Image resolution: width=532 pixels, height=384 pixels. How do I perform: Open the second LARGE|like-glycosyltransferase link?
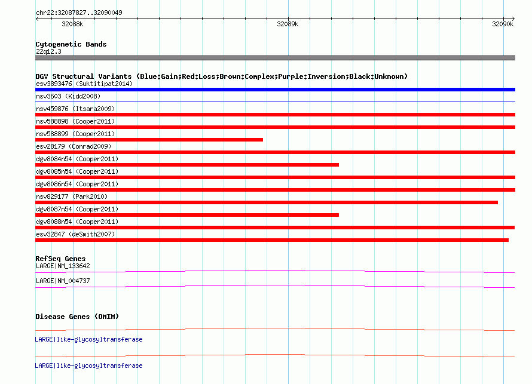[88, 365]
